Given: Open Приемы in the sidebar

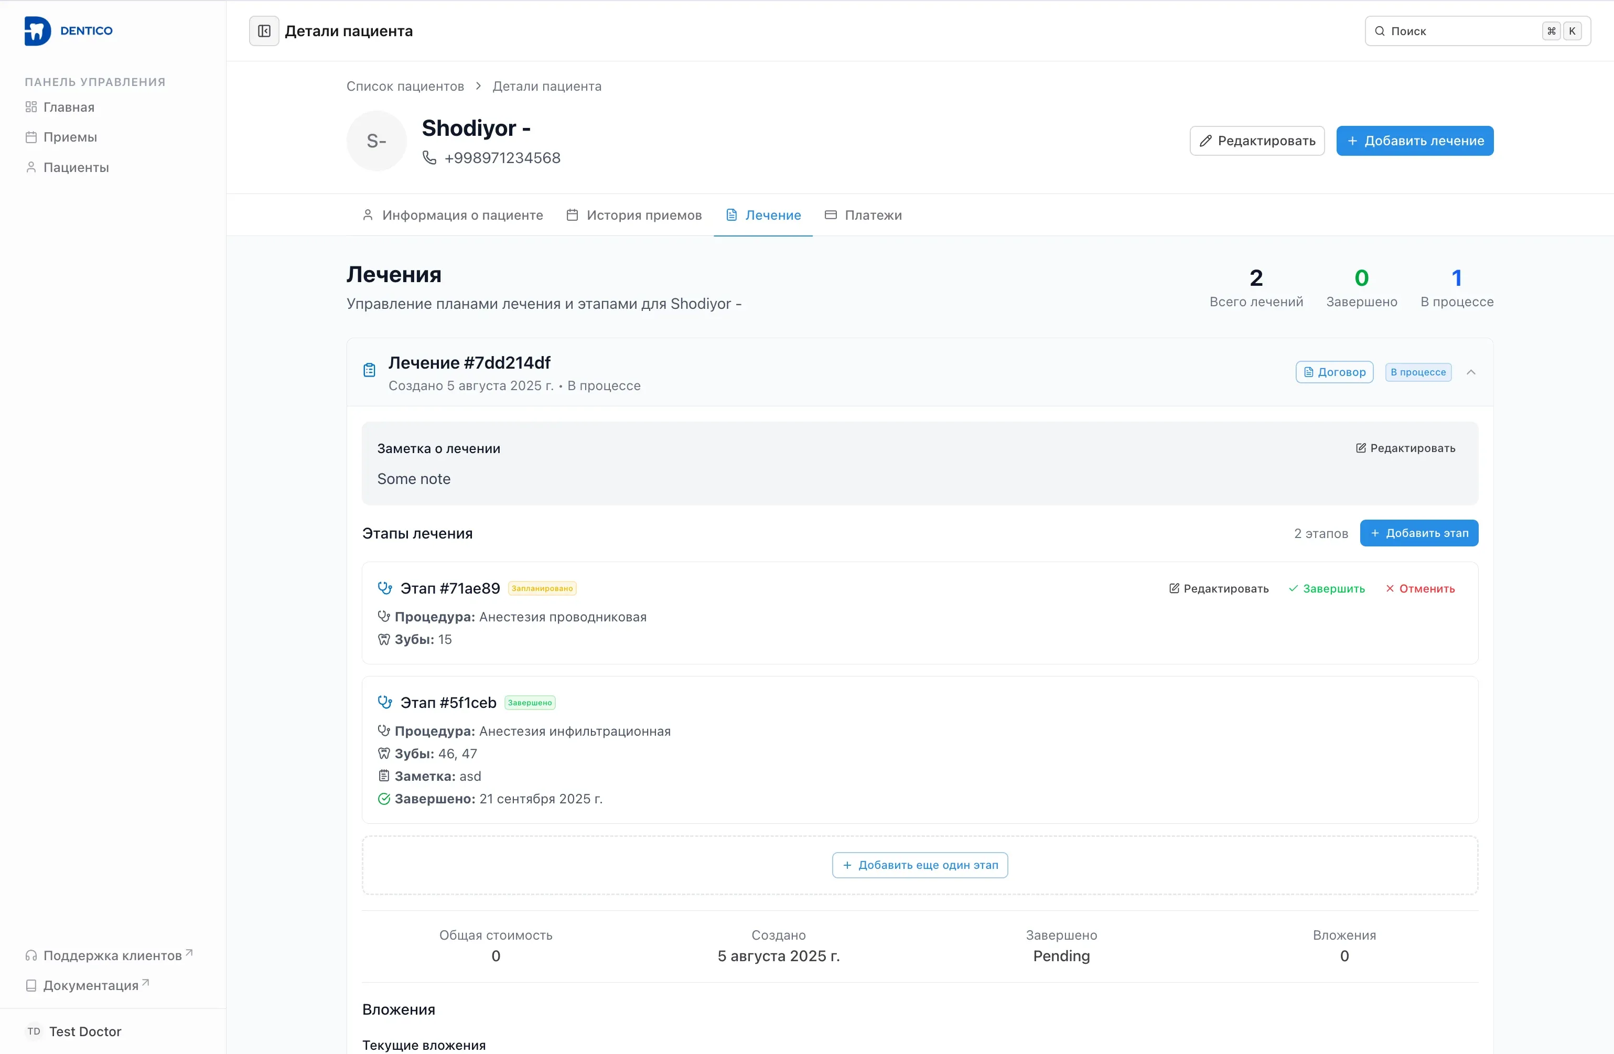Looking at the screenshot, I should pos(70,137).
